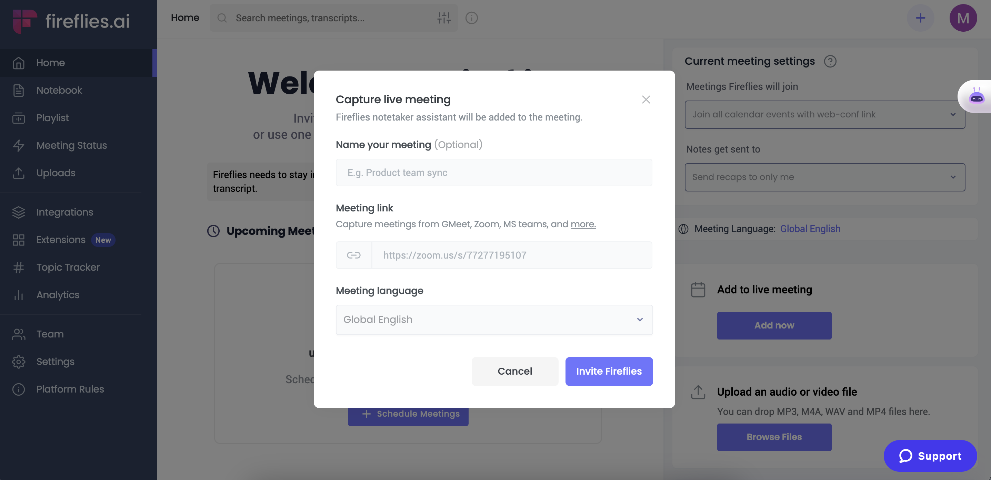Expand Meetings Fireflies will join dropdown
The width and height of the screenshot is (991, 480).
(825, 114)
